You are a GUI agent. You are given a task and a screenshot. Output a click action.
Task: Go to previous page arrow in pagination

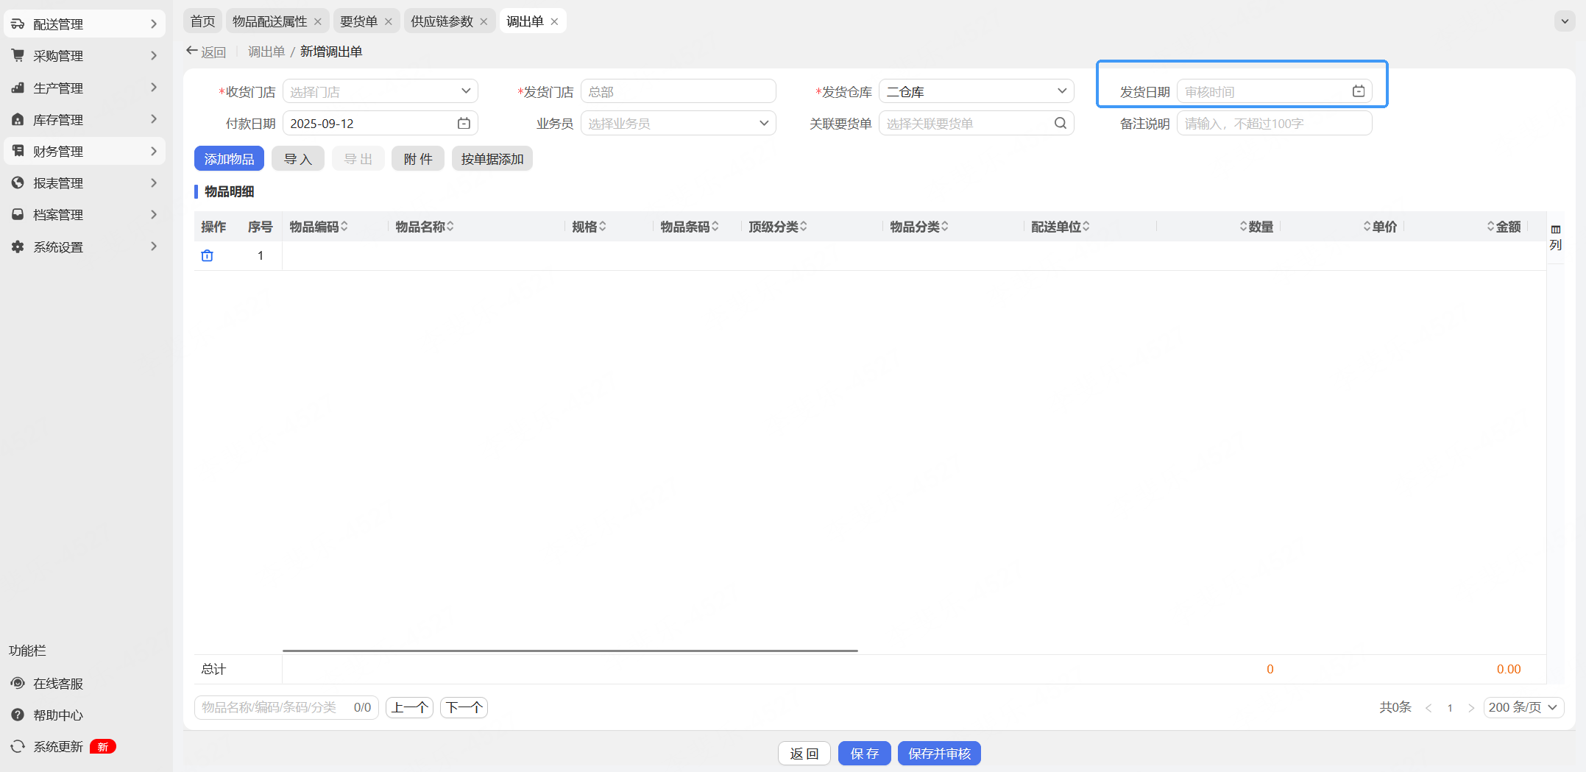pyautogui.click(x=1429, y=707)
